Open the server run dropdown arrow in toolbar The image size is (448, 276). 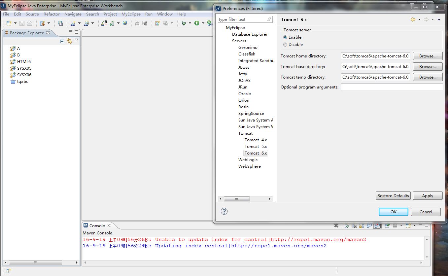tap(118, 23)
